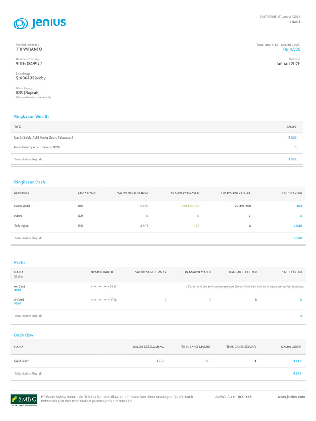Click ending balance 484
The height and width of the screenshot is (421, 316).
pyautogui.click(x=299, y=206)
